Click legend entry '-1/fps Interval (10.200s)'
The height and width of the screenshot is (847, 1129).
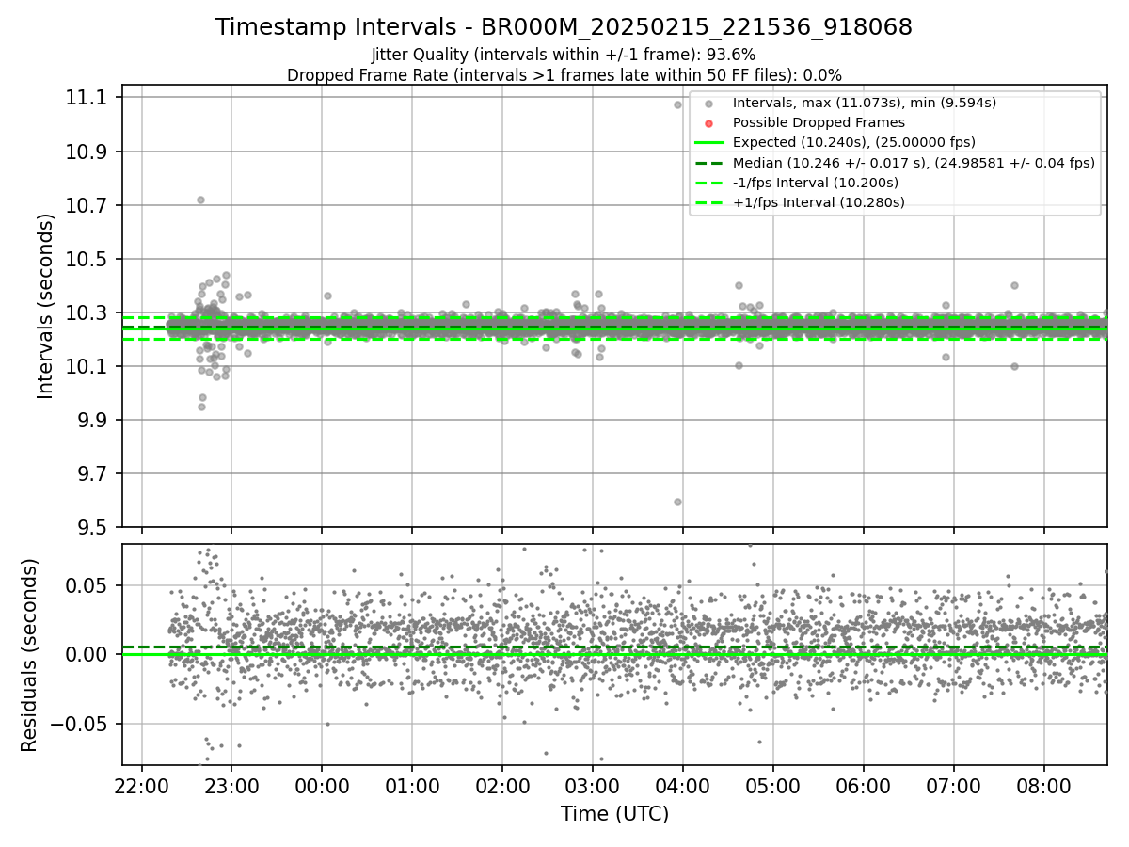[x=815, y=182]
